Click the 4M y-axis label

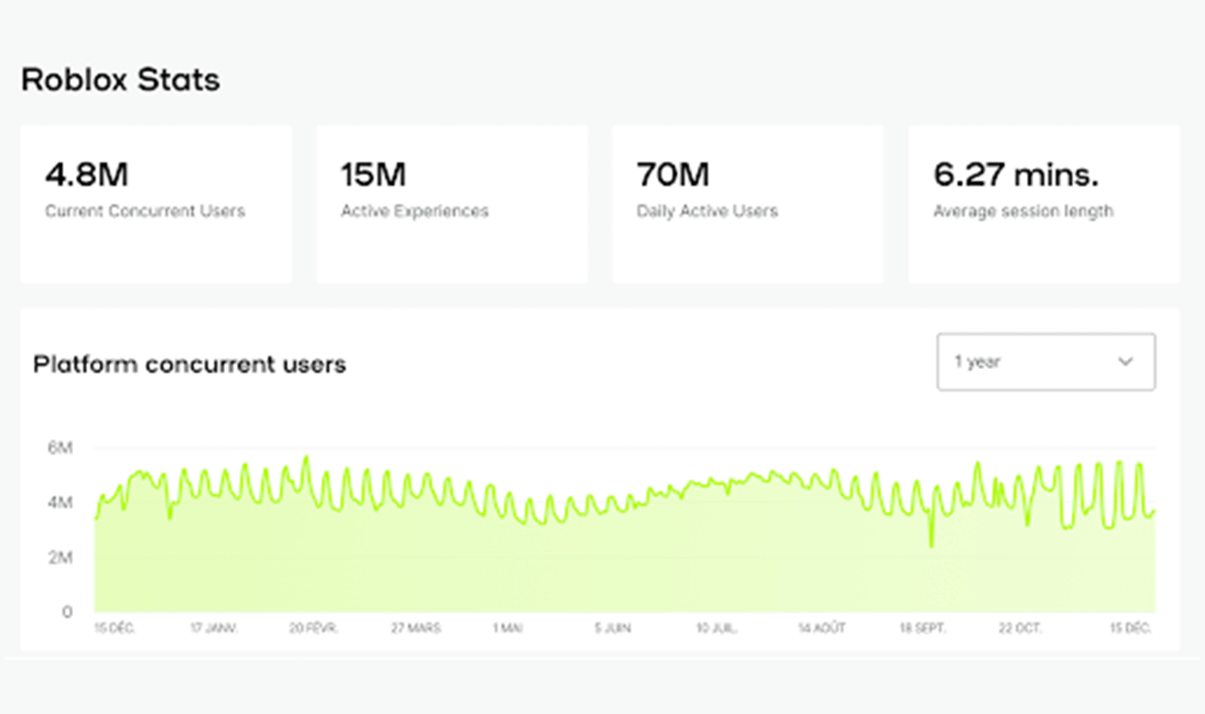[x=60, y=502]
